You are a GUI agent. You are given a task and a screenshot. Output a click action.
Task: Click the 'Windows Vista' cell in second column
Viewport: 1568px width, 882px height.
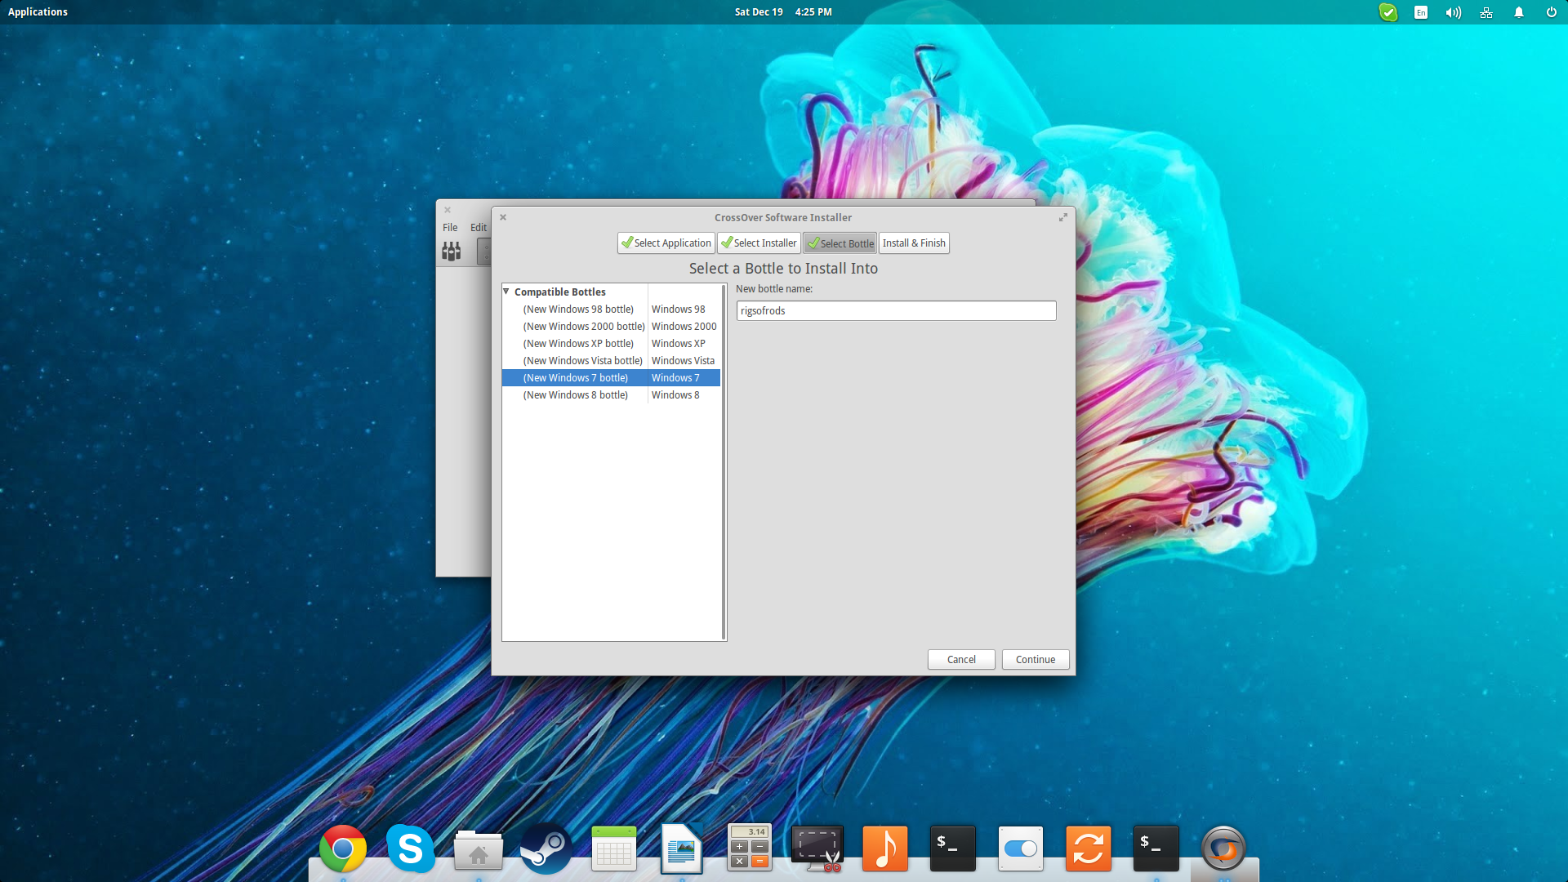point(683,361)
